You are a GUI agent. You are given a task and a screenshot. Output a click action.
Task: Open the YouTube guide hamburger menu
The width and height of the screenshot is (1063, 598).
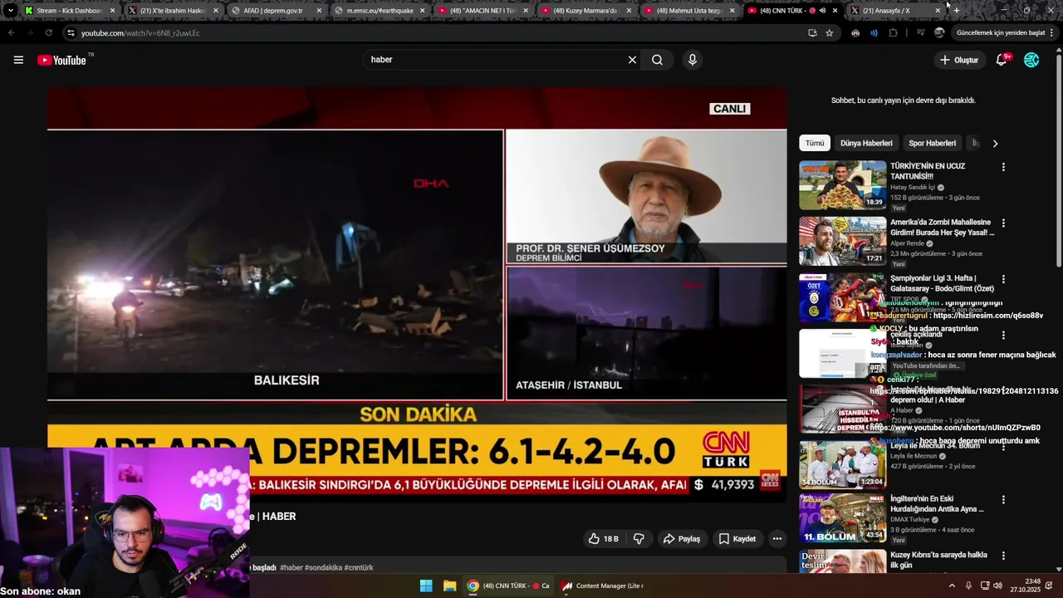18,60
